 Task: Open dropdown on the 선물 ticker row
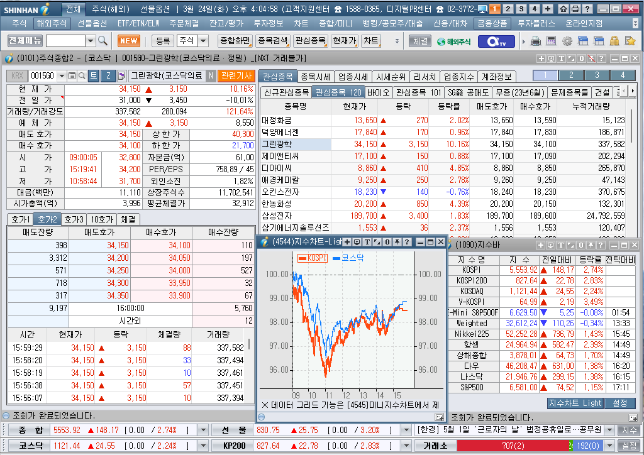(x=406, y=430)
